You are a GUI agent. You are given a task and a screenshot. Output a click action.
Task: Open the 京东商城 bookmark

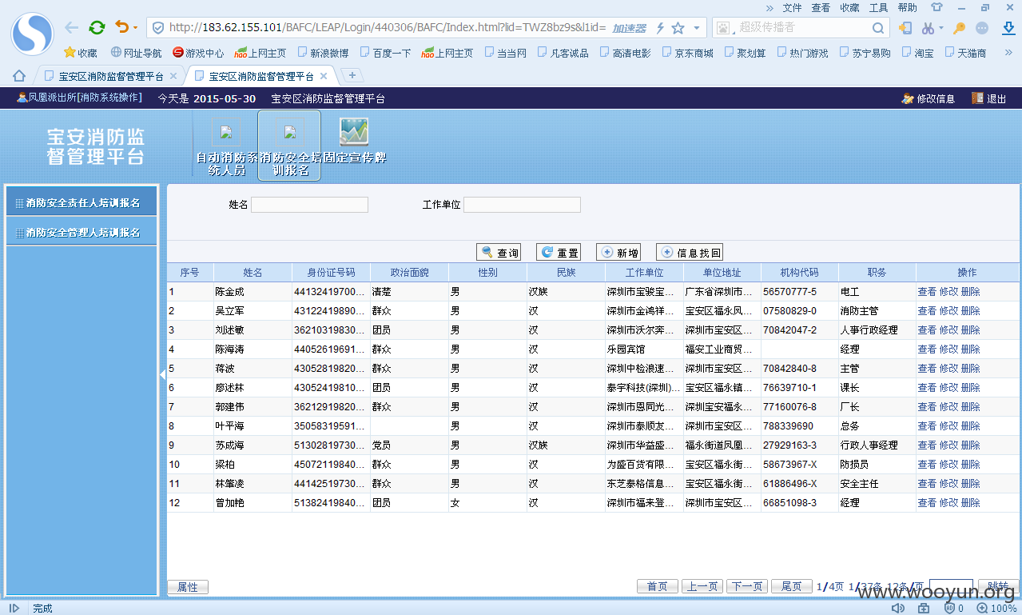click(687, 53)
